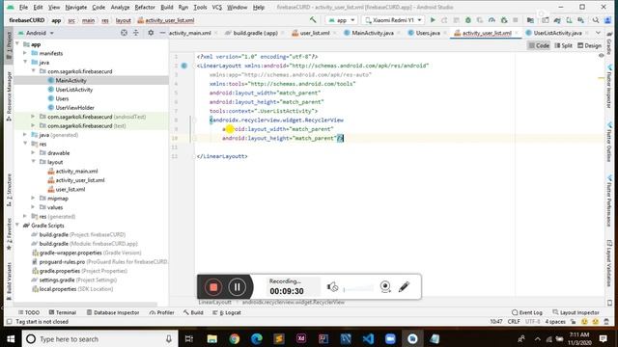The width and height of the screenshot is (618, 347).
Task: Click the scroll-from-source target icon in Project panel
Action: (x=124, y=33)
